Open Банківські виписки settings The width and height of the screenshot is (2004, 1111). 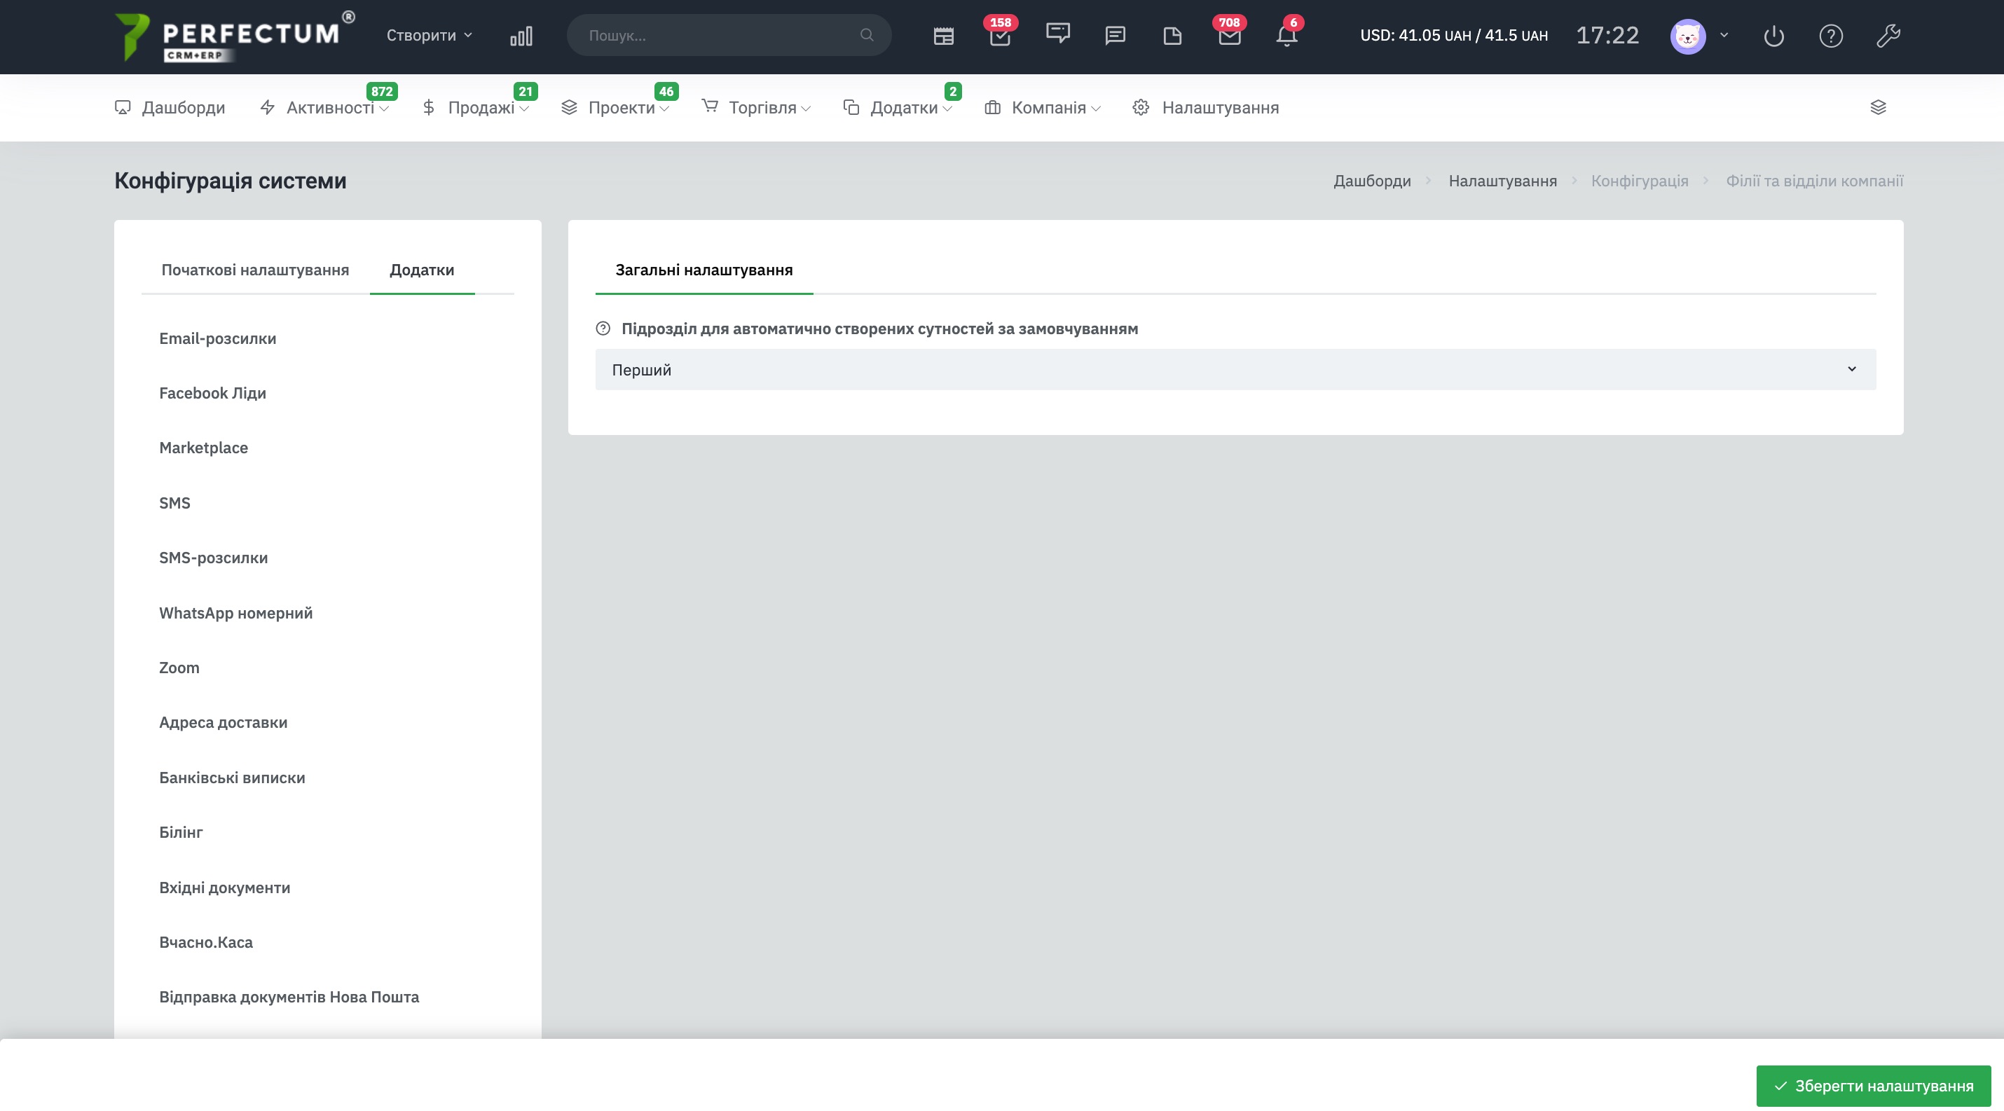point(232,778)
